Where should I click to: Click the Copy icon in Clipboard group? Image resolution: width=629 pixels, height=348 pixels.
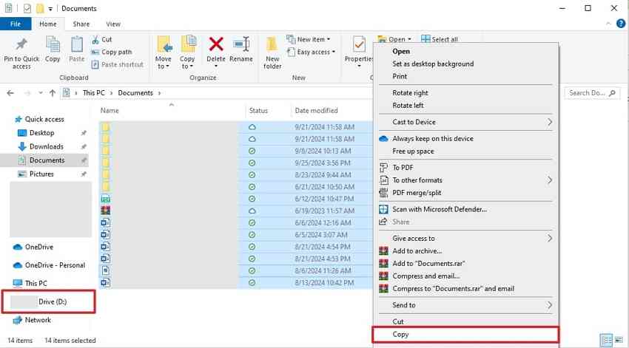pyautogui.click(x=53, y=44)
